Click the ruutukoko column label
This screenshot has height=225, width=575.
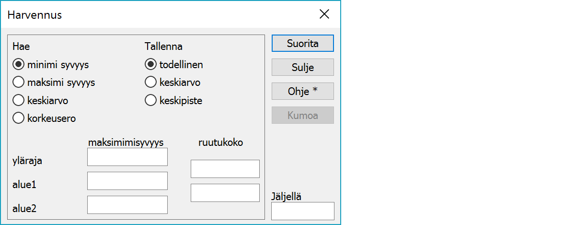tap(220, 142)
